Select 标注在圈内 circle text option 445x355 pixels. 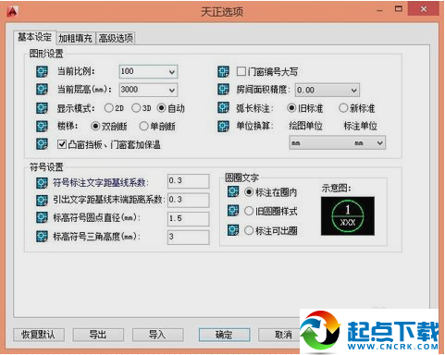coord(249,192)
